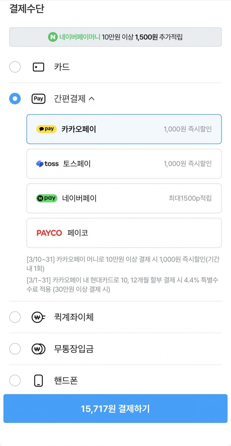231x446 pixels.
Task: Open the 네이버페이머니 추가적립 banner
Action: (115, 37)
